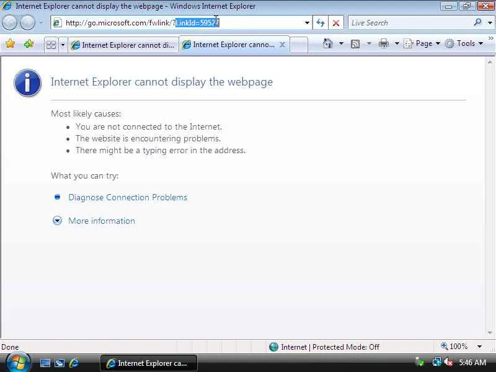
Task: Click the RSS Feeds icon
Action: (x=355, y=43)
